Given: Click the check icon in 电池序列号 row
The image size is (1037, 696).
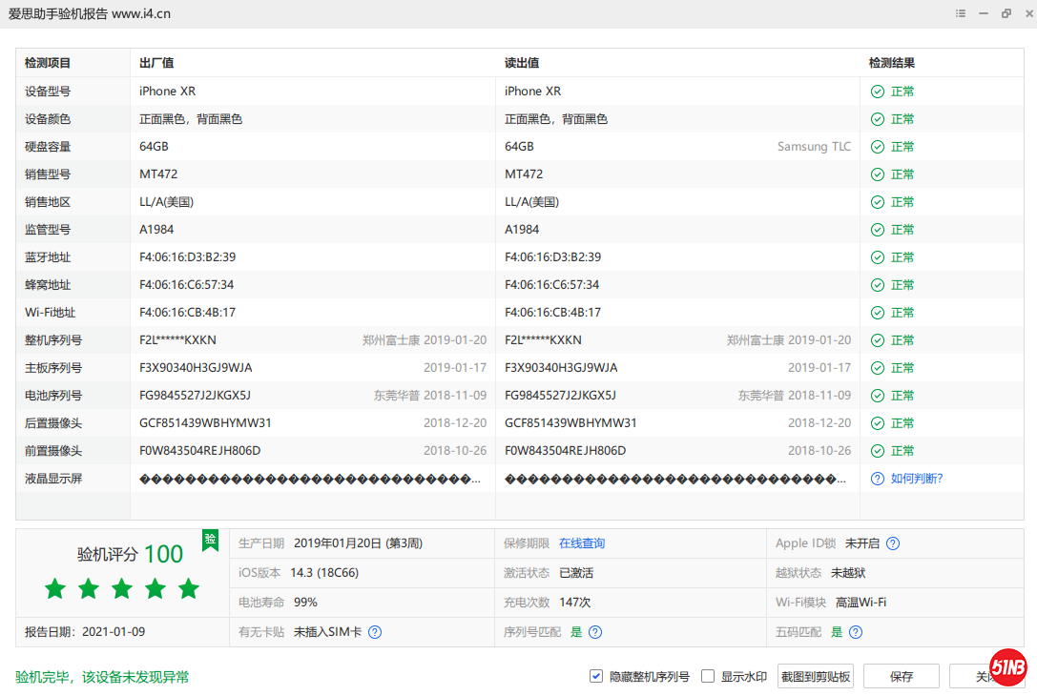Looking at the screenshot, I should point(877,396).
